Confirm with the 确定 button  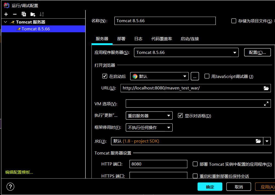[210, 187]
